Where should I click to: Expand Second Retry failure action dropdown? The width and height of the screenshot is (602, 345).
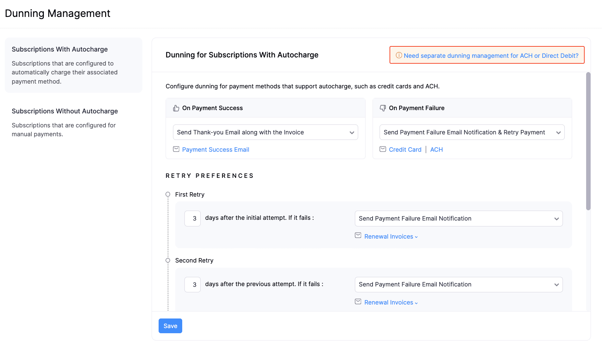[x=459, y=285]
